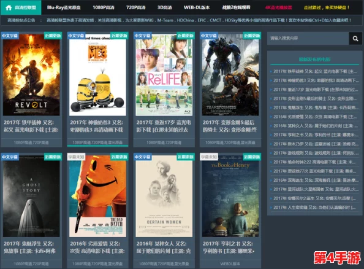The width and height of the screenshot is (364, 269).
Task: Click the Transformers 5 title text link
Action: [229, 126]
